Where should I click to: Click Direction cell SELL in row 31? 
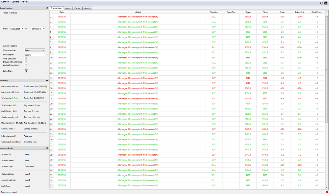pyautogui.click(x=214, y=165)
